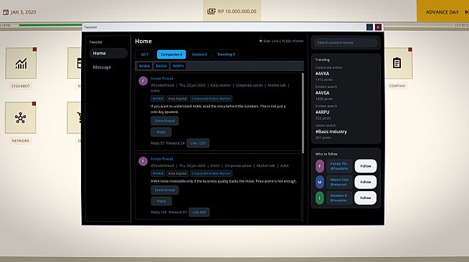Minimize the Twooter window
Viewport: 469px width, 262px height.
coord(370,27)
